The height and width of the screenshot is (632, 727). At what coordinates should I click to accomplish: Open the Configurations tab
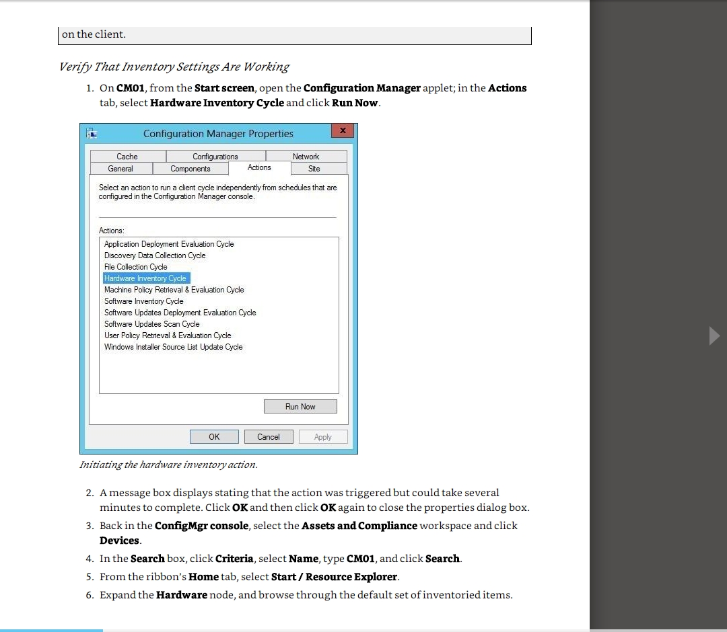[x=215, y=157]
